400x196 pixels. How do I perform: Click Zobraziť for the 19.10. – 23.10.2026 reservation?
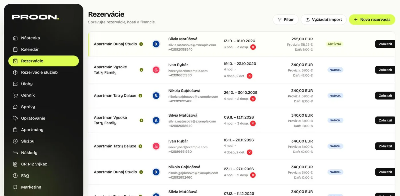[385, 70]
